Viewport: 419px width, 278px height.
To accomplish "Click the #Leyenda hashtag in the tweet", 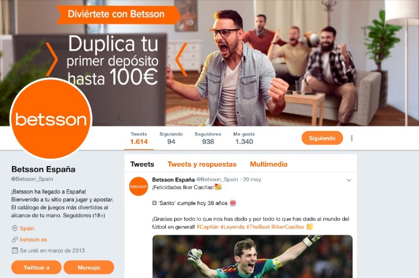I will [232, 227].
